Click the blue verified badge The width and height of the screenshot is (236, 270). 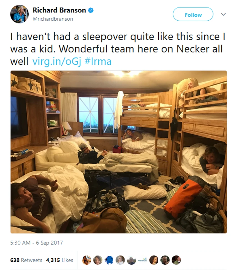tap(91, 10)
